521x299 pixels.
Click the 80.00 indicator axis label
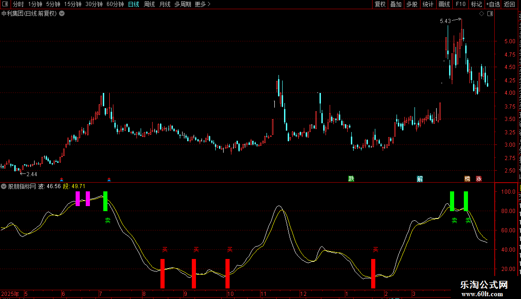pyautogui.click(x=509, y=211)
